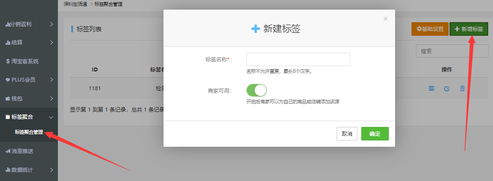Screen dimensions: 493x181
Task: Click the list icon in row 1181 actions
Action: (x=432, y=88)
